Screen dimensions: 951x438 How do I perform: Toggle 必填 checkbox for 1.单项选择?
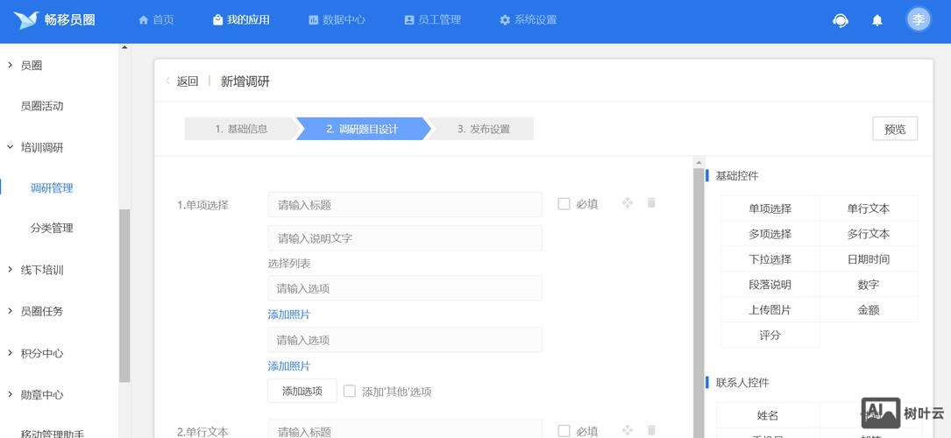(564, 204)
